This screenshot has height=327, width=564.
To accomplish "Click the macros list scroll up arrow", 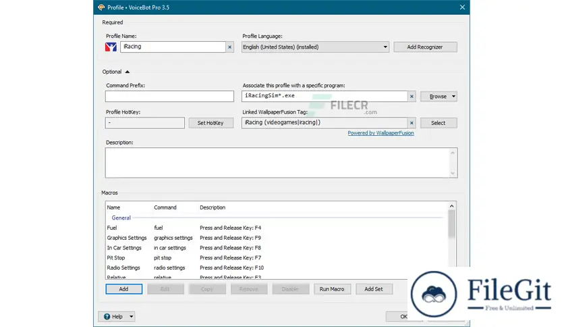I will click(452, 206).
